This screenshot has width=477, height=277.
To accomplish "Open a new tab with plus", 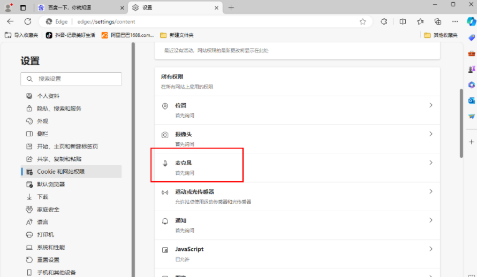I will [231, 7].
